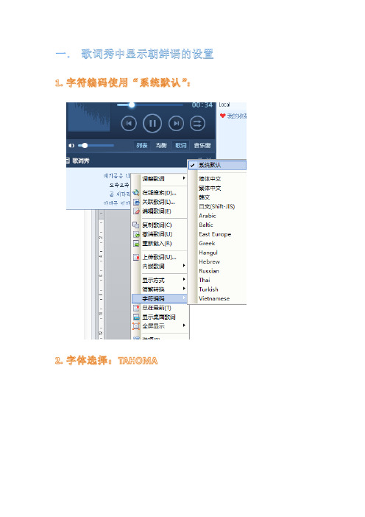This screenshot has height=517, width=365.
Task: Toggle 显示桌面歌词 desktop lyrics entry
Action: point(160,317)
